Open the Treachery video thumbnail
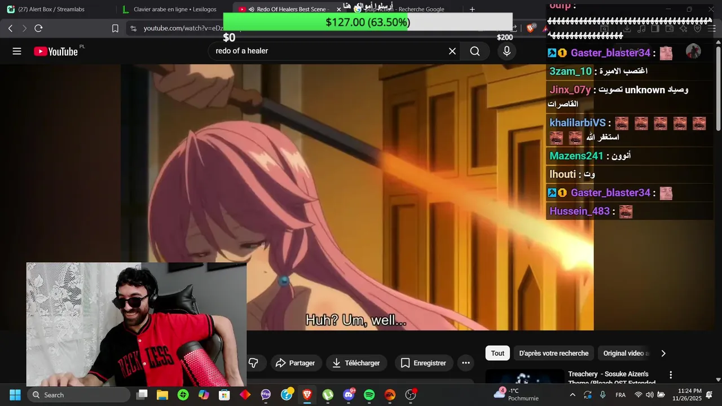This screenshot has width=722, height=406. (x=525, y=377)
